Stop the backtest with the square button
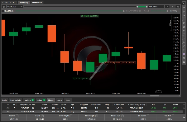This screenshot has width=187, height=122. click(172, 7)
